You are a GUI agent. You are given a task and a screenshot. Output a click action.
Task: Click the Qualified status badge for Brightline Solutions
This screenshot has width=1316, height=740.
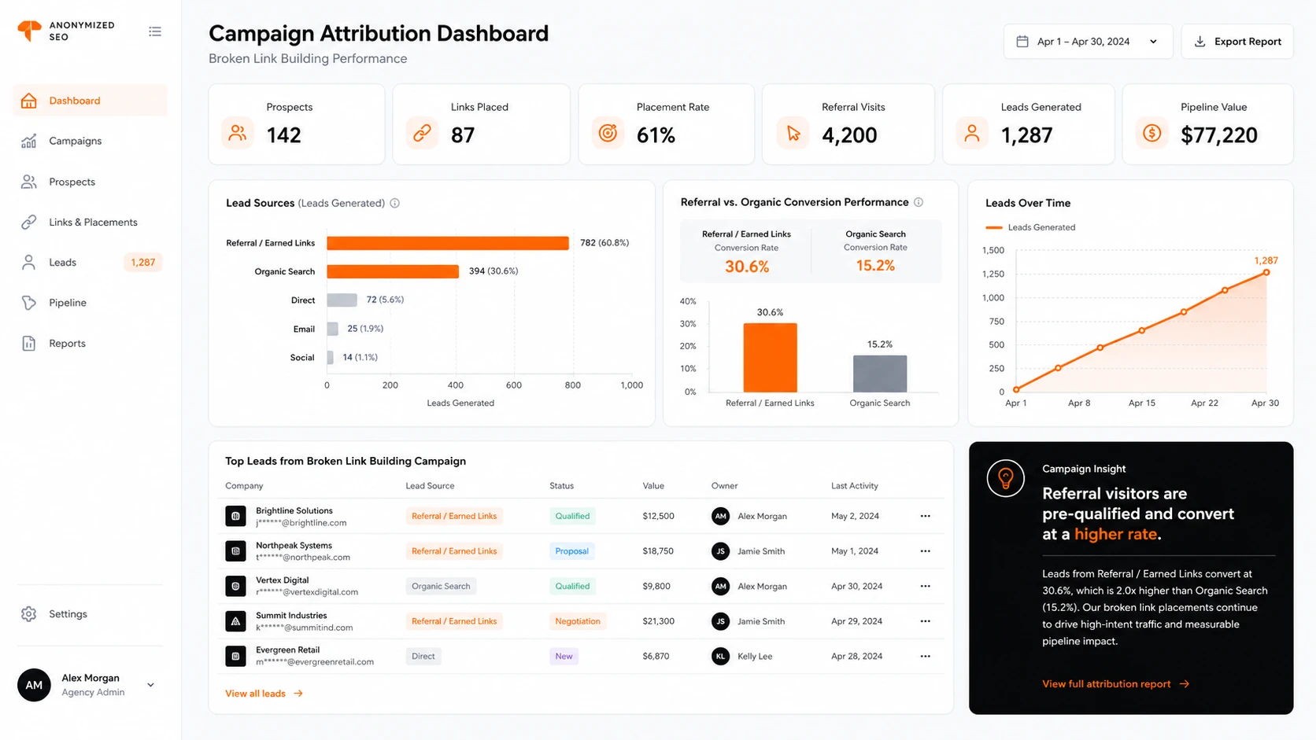[x=572, y=516]
